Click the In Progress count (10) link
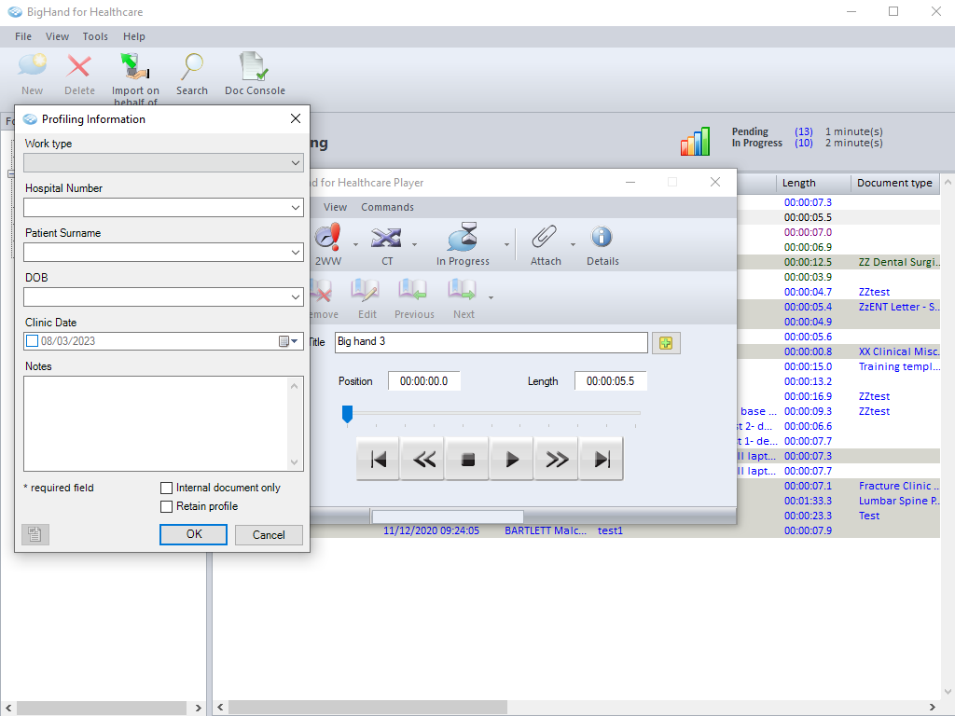The image size is (955, 716). click(x=803, y=143)
